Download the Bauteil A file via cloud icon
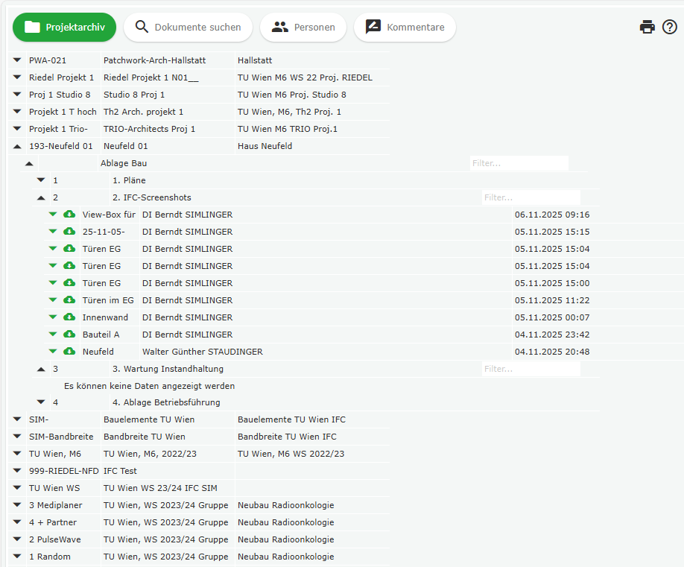684x567 pixels. (69, 335)
